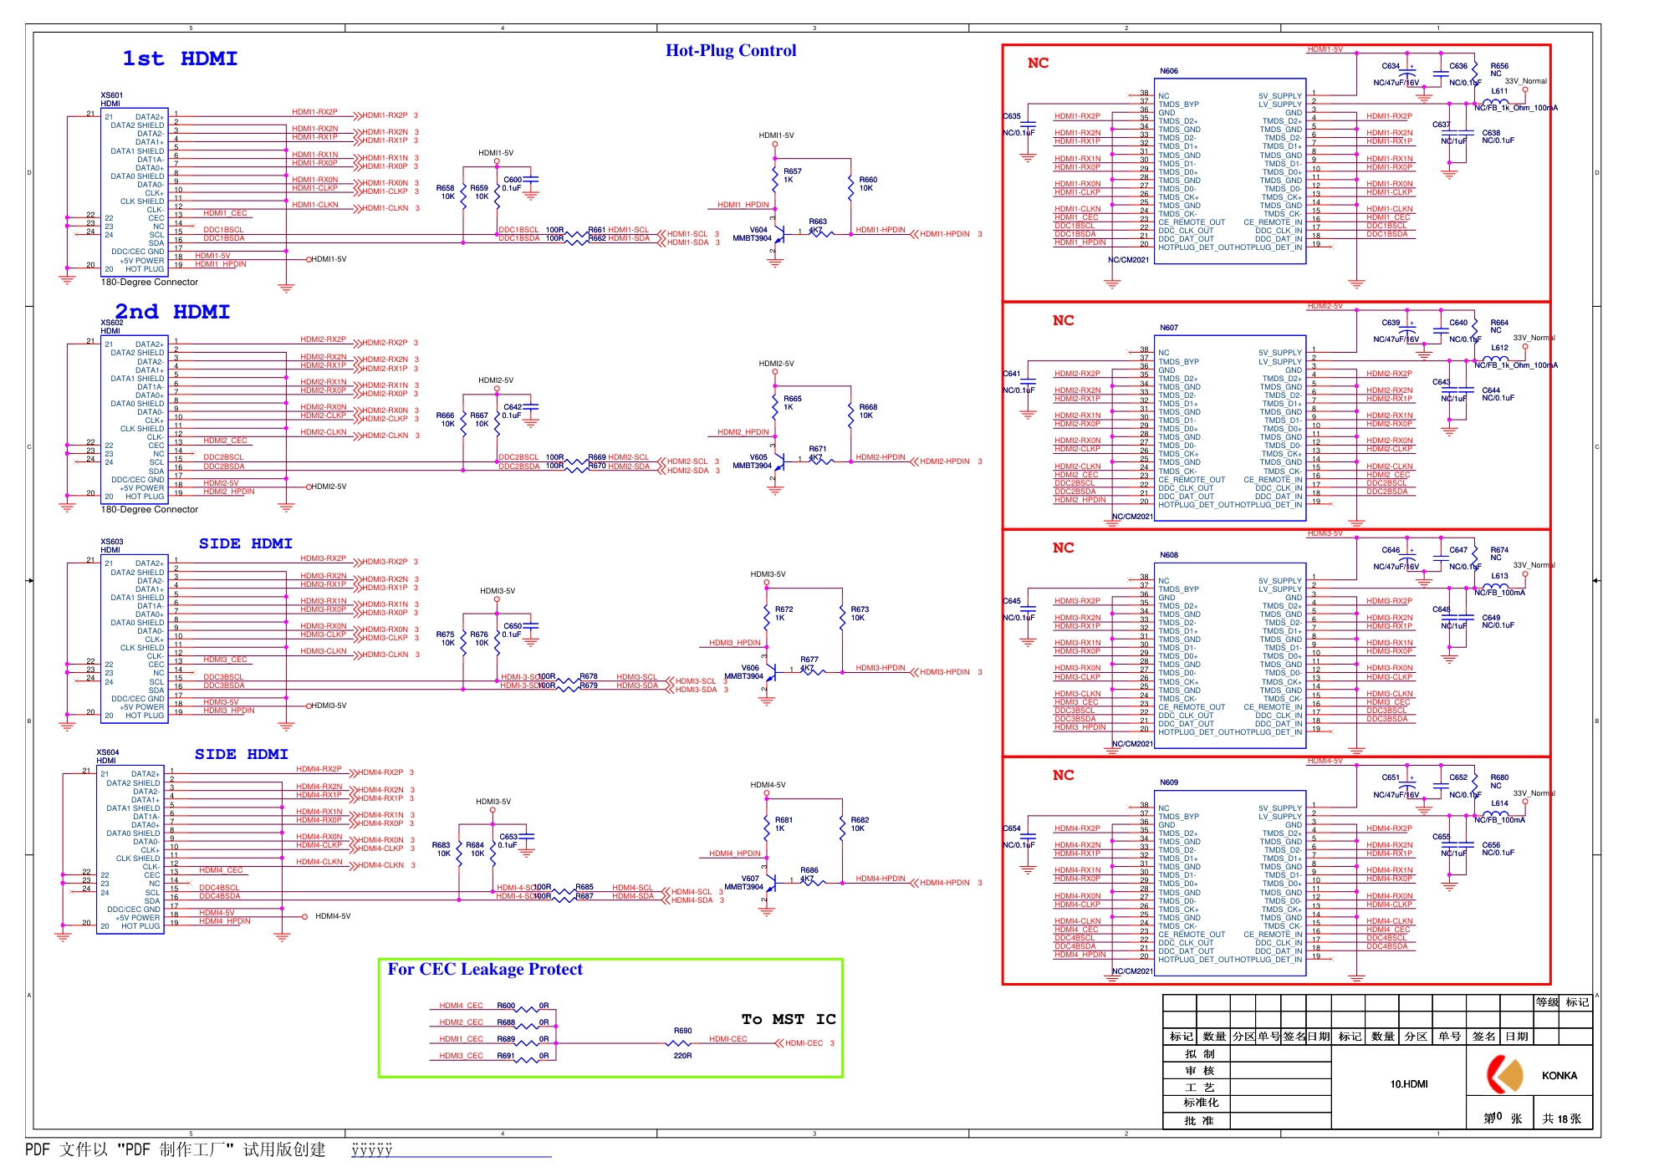Click first '180-Degree Connector' note under XS601
This screenshot has width=1659, height=1172.
(150, 282)
